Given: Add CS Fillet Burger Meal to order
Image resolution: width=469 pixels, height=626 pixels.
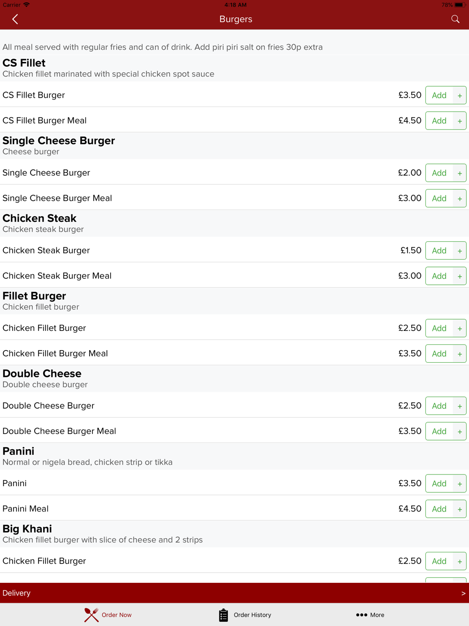Looking at the screenshot, I should 439,121.
